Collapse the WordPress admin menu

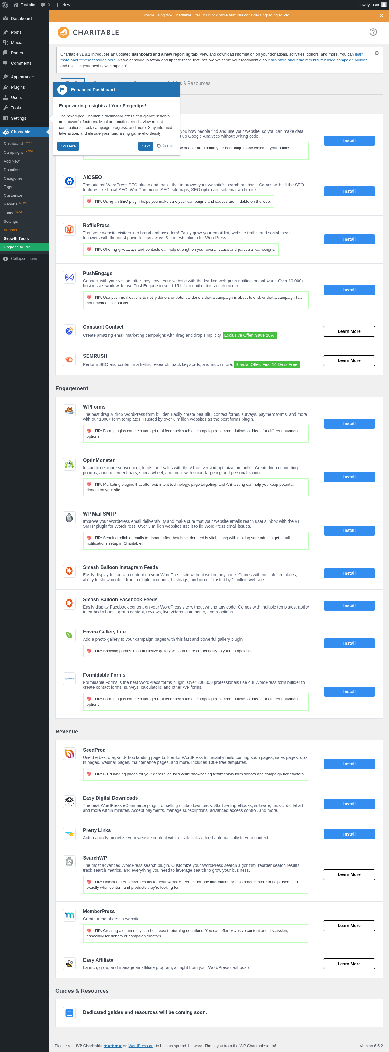[x=24, y=258]
